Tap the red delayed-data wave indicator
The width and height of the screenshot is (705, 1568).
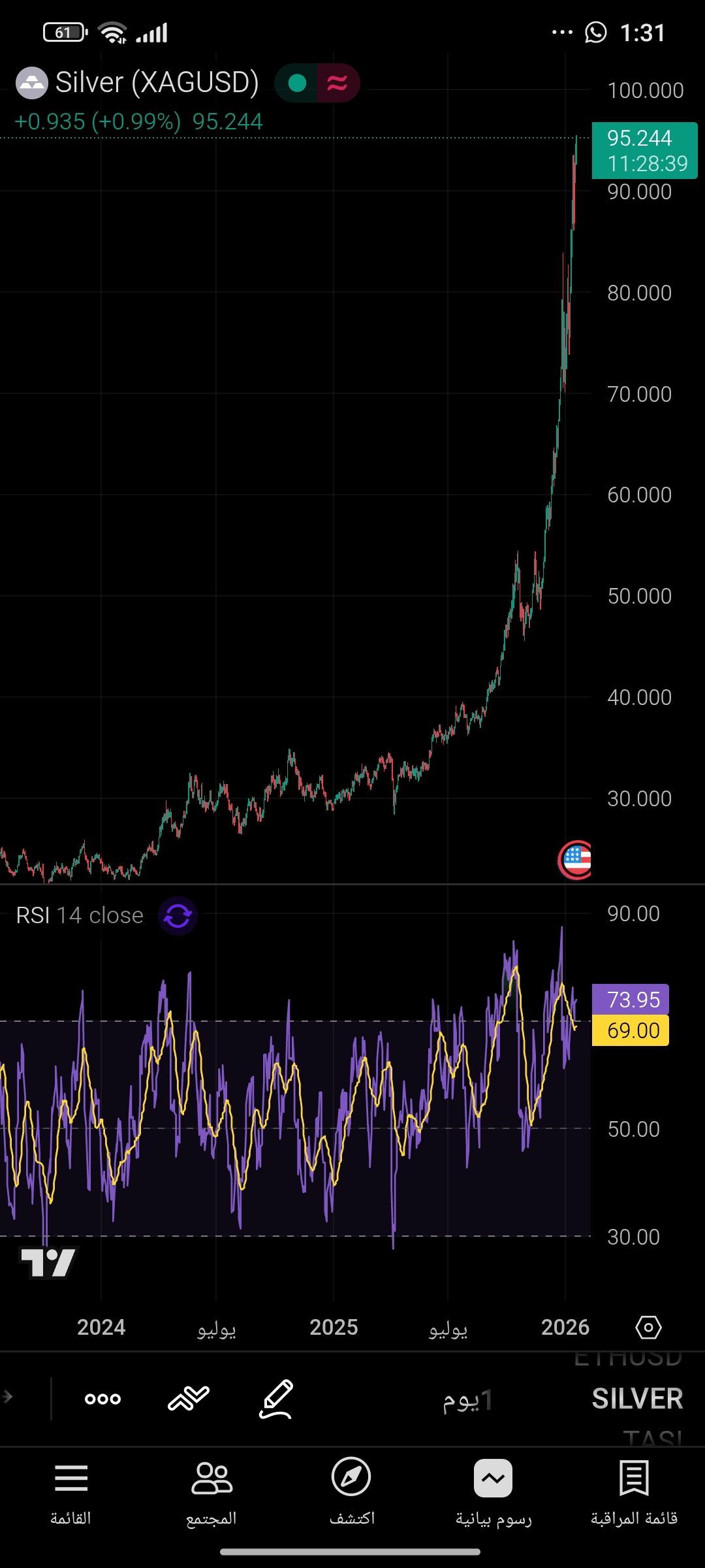click(x=337, y=83)
